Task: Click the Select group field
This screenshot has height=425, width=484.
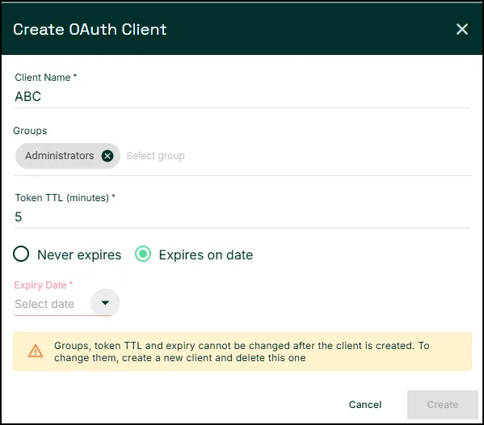Action: coord(155,156)
